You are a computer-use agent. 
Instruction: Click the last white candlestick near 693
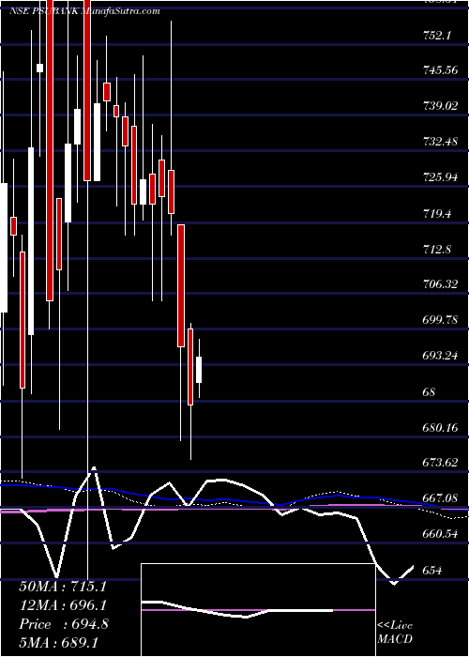[199, 370]
